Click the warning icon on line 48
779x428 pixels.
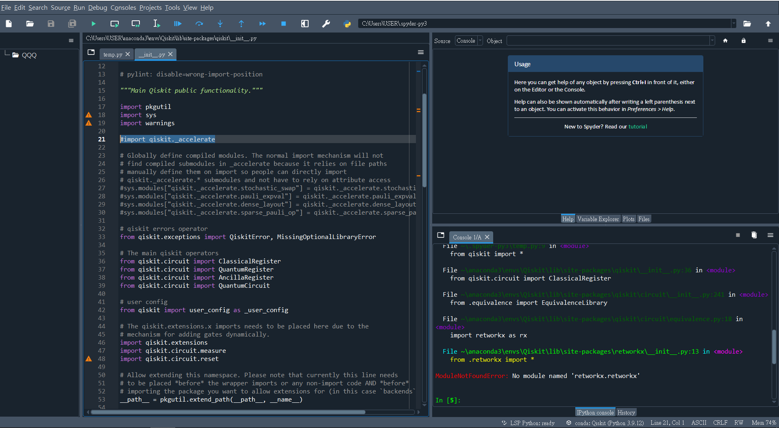coord(89,358)
